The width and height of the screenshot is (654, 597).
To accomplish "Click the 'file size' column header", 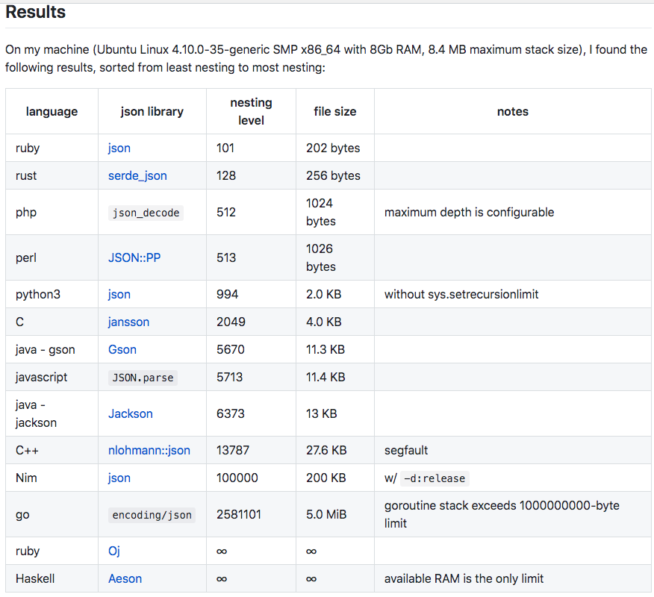I will (335, 112).
